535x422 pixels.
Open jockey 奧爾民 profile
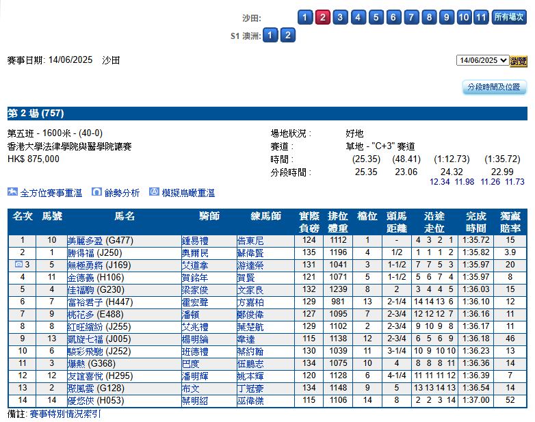(195, 253)
